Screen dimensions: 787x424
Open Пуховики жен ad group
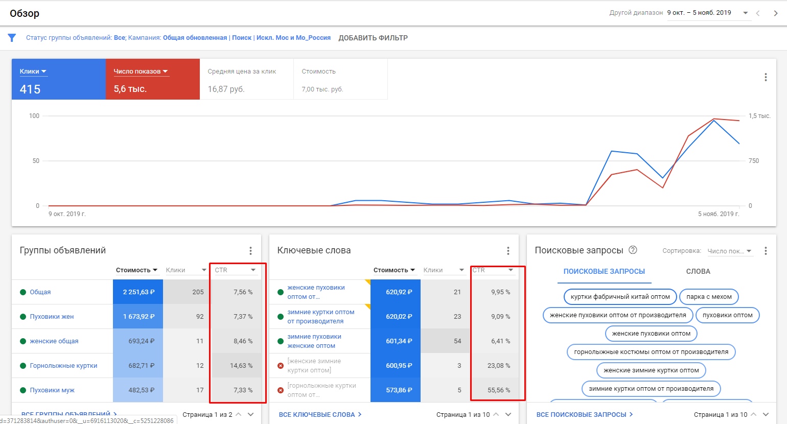pos(52,317)
